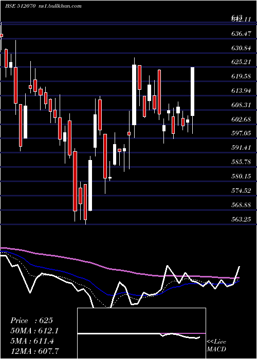Click the 5MA : 611.4 readout

click(x=32, y=341)
